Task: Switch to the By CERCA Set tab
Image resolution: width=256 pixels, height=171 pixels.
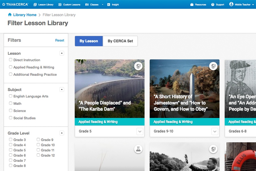Action: point(120,41)
